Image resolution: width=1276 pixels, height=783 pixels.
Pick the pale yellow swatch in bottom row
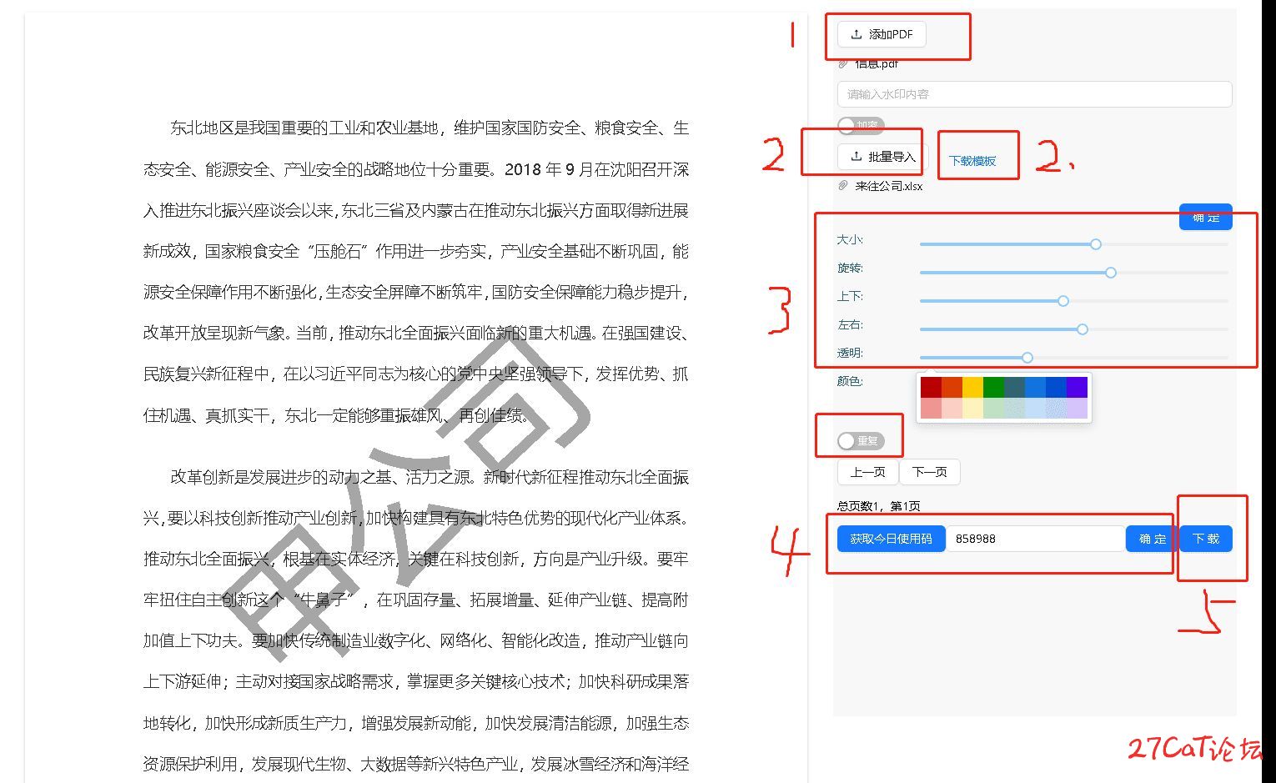tap(972, 408)
